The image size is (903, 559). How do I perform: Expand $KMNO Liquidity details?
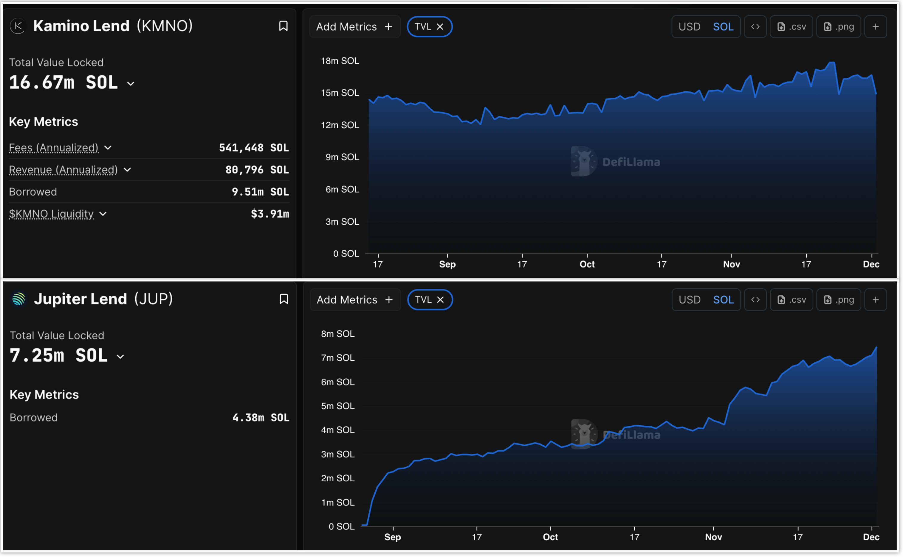click(x=103, y=214)
